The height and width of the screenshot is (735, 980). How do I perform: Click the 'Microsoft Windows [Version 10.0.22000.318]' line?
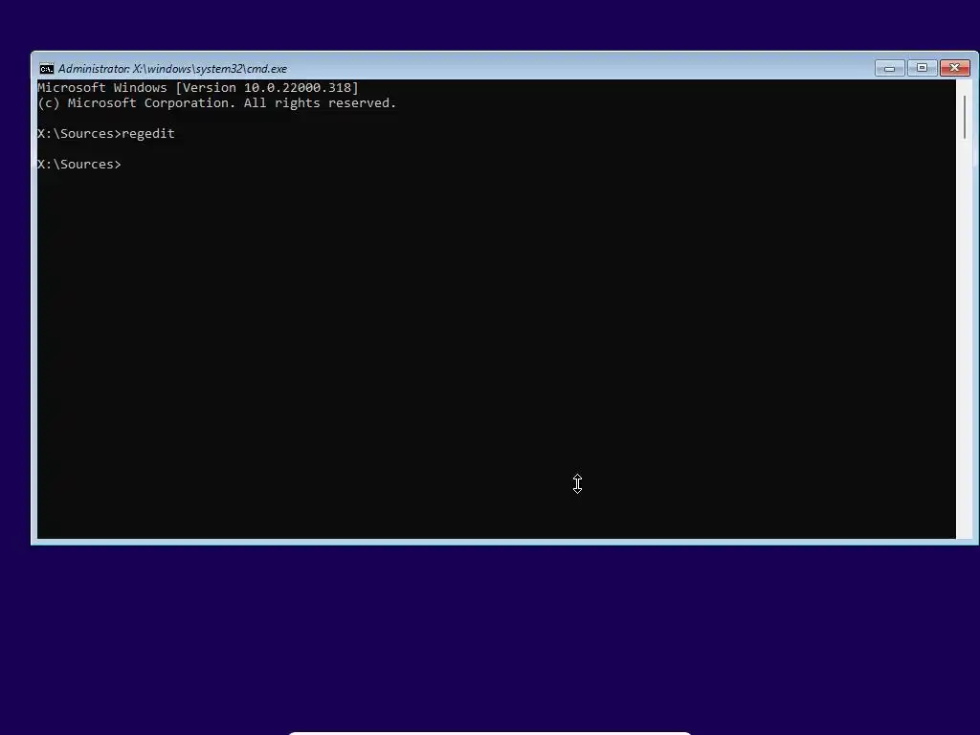coord(198,87)
